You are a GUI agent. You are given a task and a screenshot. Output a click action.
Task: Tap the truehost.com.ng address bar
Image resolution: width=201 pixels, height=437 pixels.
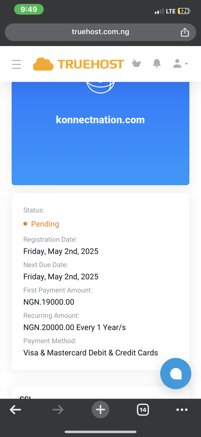101,32
